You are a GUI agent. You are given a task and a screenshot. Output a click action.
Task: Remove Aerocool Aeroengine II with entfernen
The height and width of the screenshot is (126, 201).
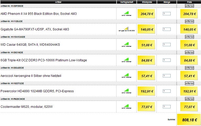pos(189,68)
